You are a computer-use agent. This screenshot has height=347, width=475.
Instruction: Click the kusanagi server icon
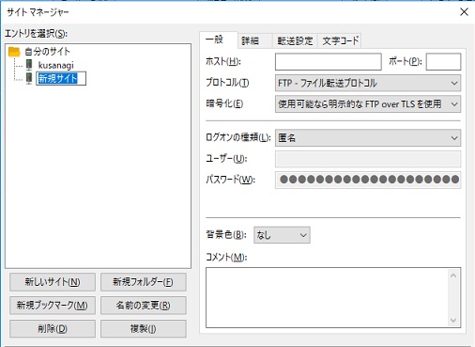click(29, 65)
